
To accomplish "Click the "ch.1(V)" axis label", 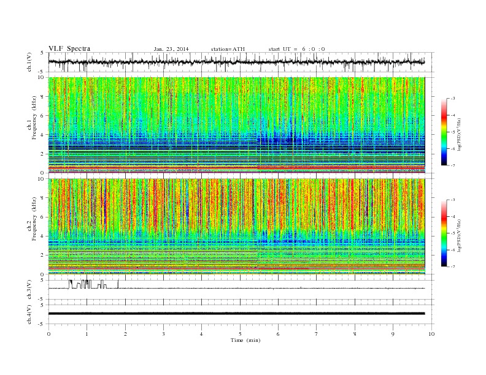I will (29, 63).
